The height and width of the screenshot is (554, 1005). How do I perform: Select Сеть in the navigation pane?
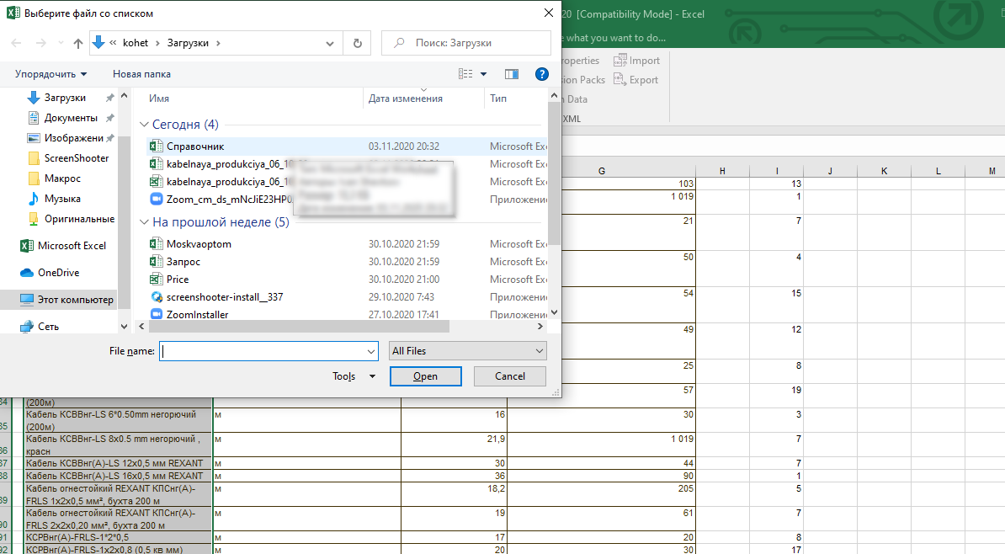point(48,327)
